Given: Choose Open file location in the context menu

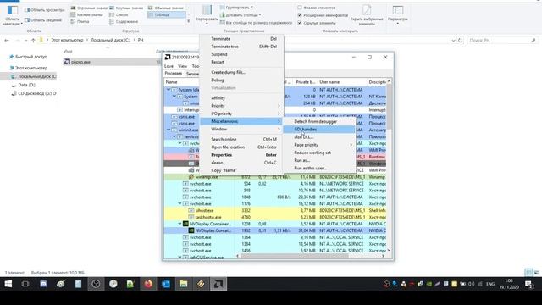Looking at the screenshot, I should [x=242, y=147].
